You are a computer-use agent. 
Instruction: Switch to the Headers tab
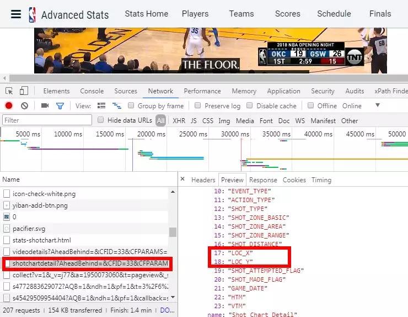(x=203, y=180)
